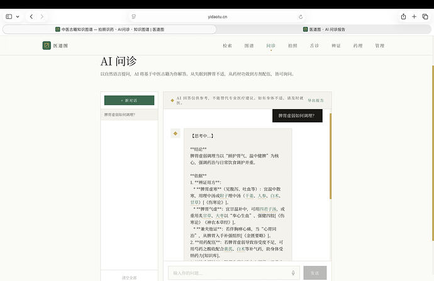This screenshot has width=434, height=281.
Task: Click the AI diamond avatar beside the reply
Action: click(x=175, y=134)
